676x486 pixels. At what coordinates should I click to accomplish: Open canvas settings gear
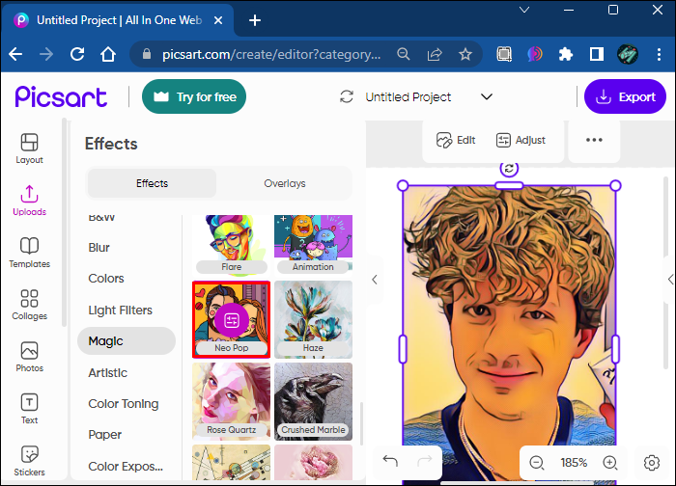(652, 463)
